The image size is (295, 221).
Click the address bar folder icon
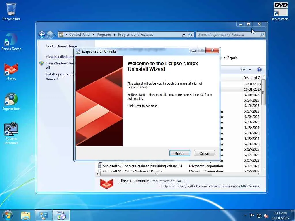(x=61, y=35)
